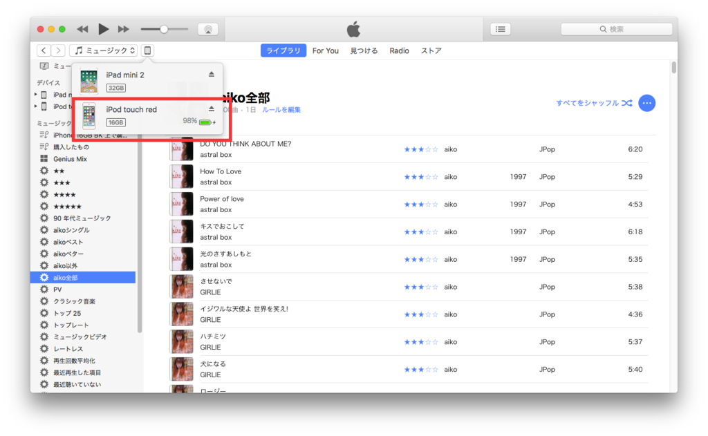
Task: Expand the iPad device in sidebar
Action: click(36, 95)
